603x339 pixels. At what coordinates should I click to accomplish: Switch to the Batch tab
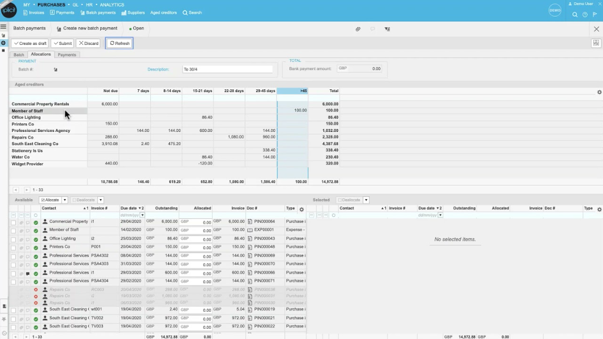click(x=18, y=55)
